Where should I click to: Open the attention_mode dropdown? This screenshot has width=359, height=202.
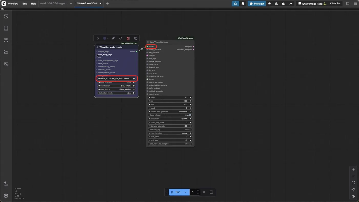pos(117,93)
